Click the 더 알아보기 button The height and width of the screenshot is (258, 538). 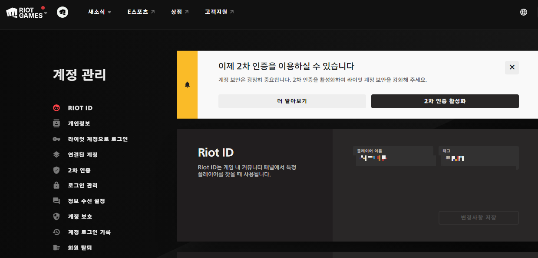click(x=292, y=101)
